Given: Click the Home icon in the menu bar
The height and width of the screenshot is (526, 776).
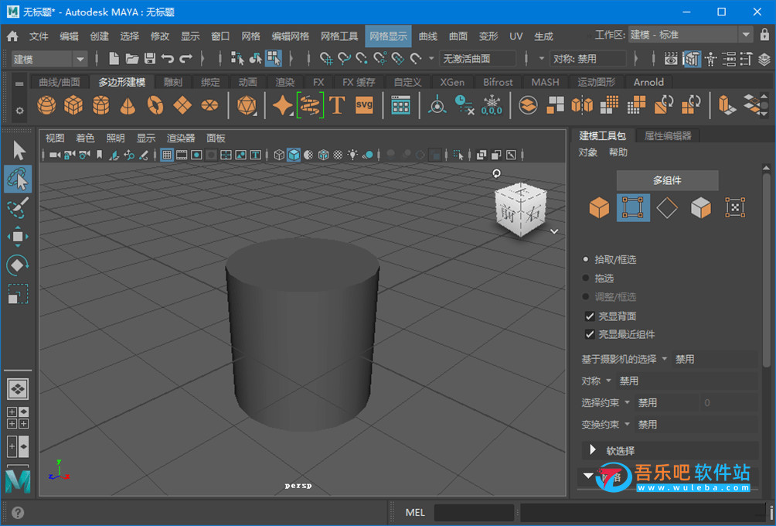Looking at the screenshot, I should (12, 36).
